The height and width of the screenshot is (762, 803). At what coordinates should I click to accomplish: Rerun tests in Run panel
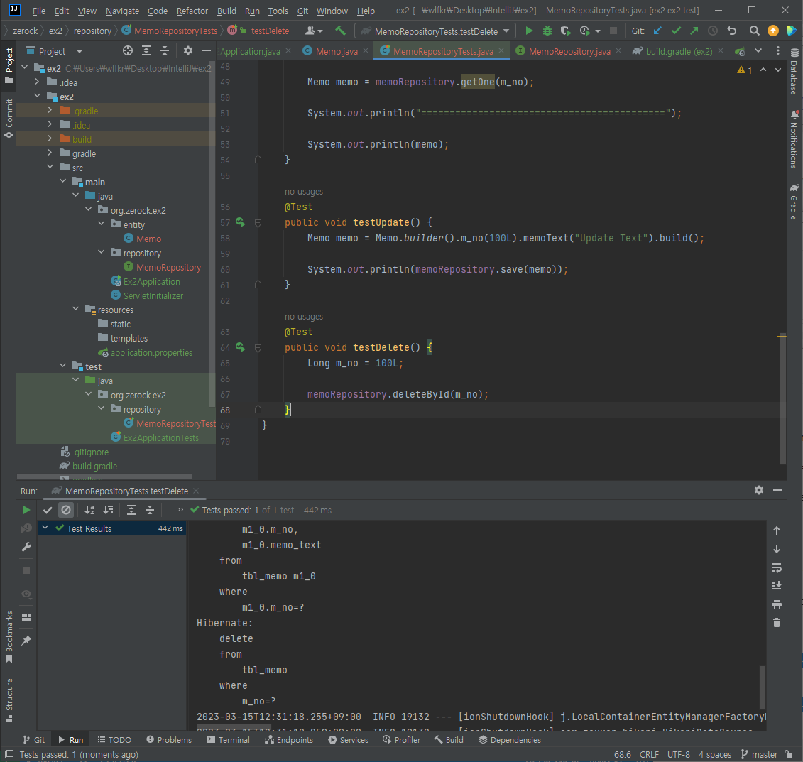click(x=26, y=510)
